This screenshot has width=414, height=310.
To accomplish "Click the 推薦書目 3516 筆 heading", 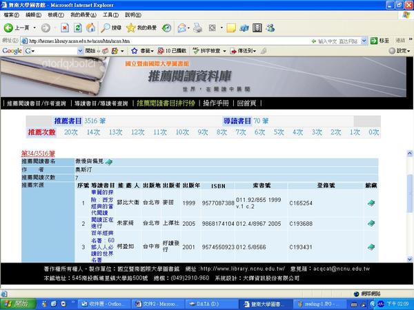I will (x=80, y=121).
